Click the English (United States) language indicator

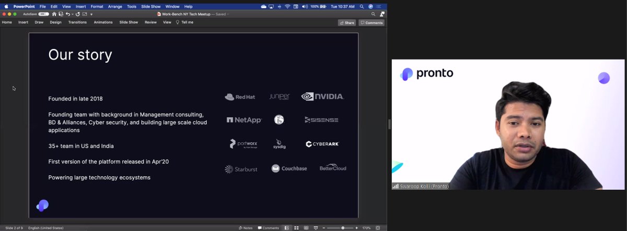(46, 228)
